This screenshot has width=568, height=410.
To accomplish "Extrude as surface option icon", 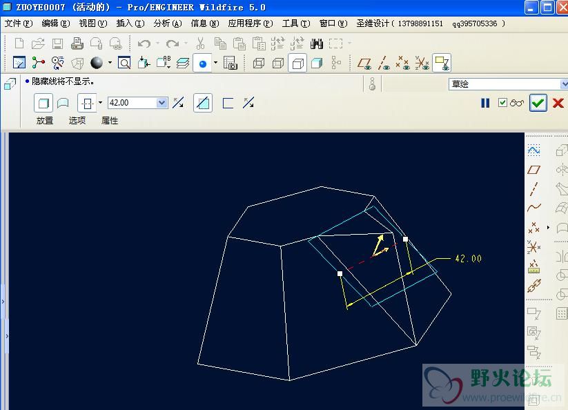I will click(x=63, y=104).
